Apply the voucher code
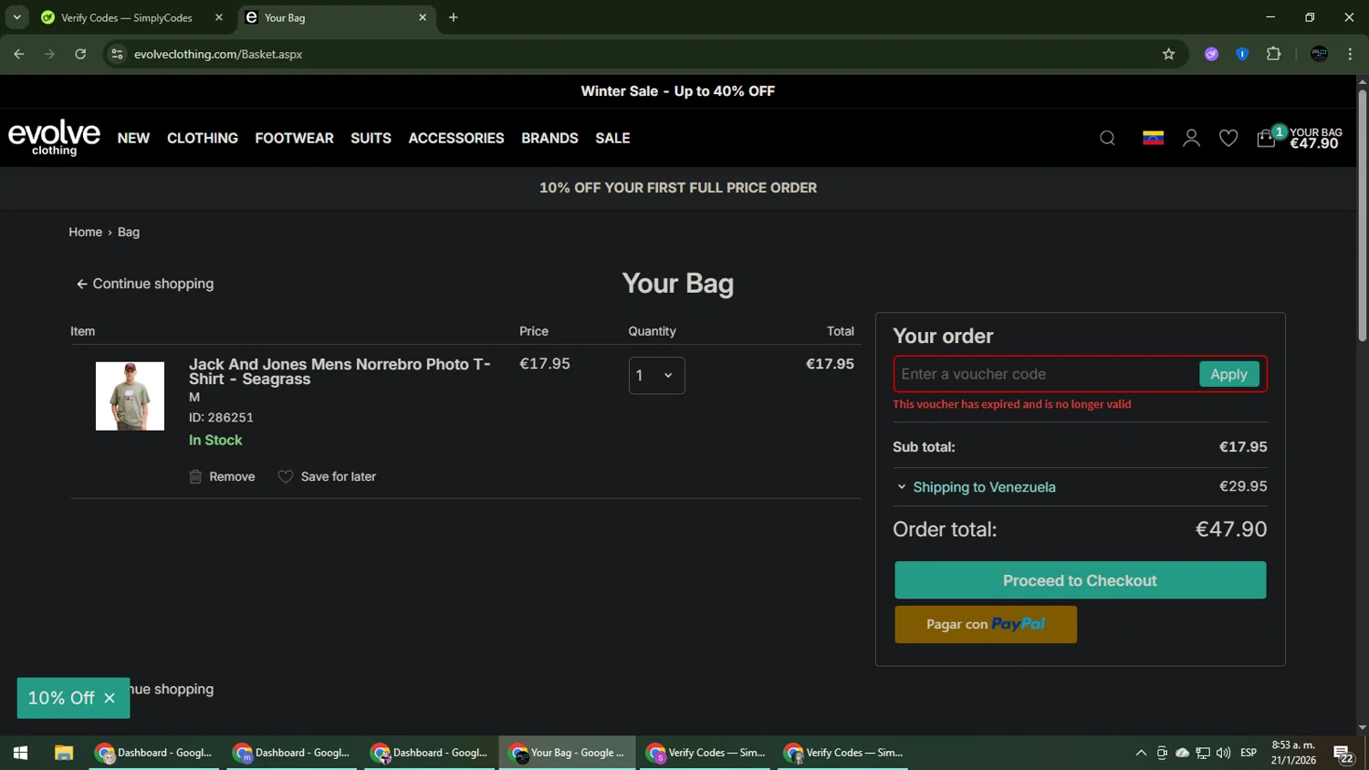Viewport: 1369px width, 770px height. (x=1228, y=374)
